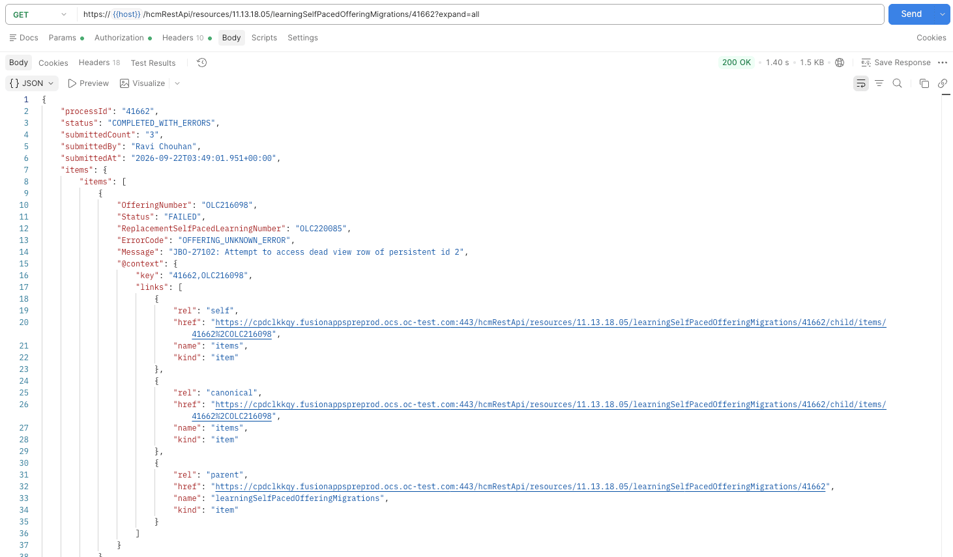Click the 200 OK status badge

tap(737, 63)
